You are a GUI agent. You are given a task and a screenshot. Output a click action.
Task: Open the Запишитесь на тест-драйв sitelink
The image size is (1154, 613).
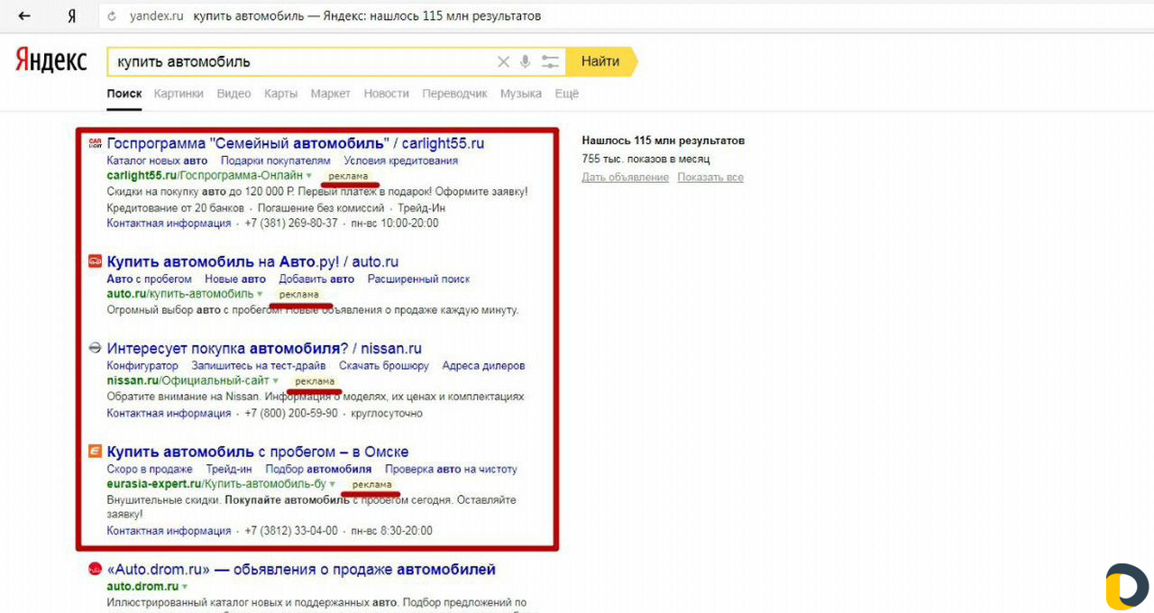point(259,366)
